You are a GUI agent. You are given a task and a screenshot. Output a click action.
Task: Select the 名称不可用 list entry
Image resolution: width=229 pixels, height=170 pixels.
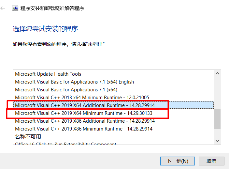click(113, 137)
